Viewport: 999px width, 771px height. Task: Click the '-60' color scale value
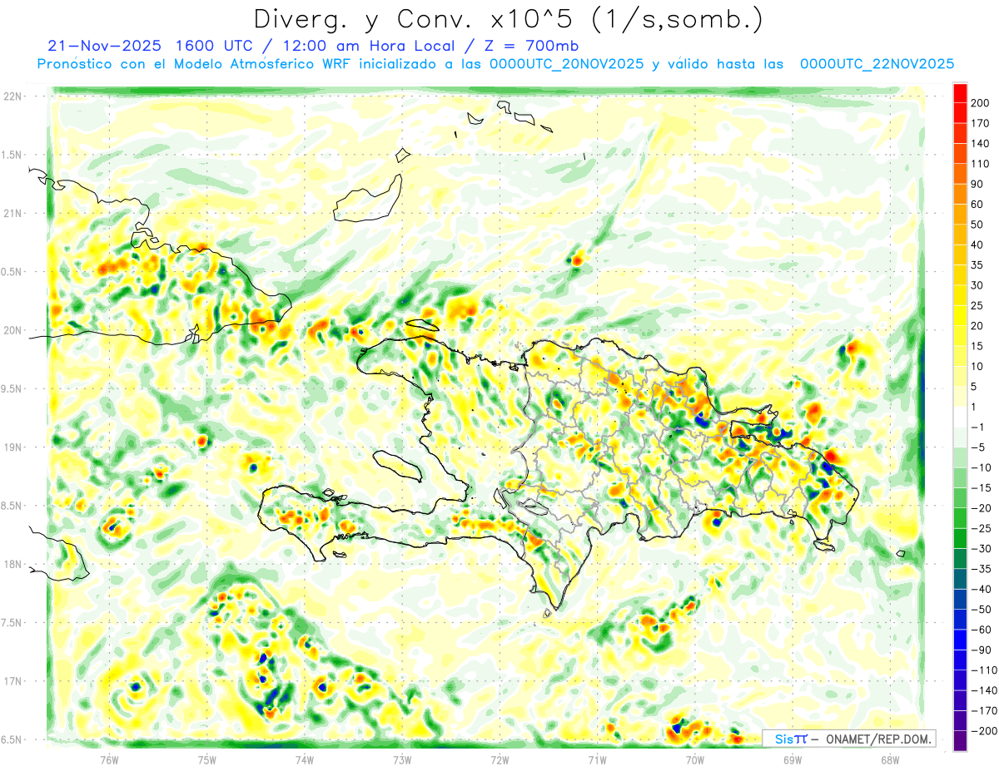[980, 630]
